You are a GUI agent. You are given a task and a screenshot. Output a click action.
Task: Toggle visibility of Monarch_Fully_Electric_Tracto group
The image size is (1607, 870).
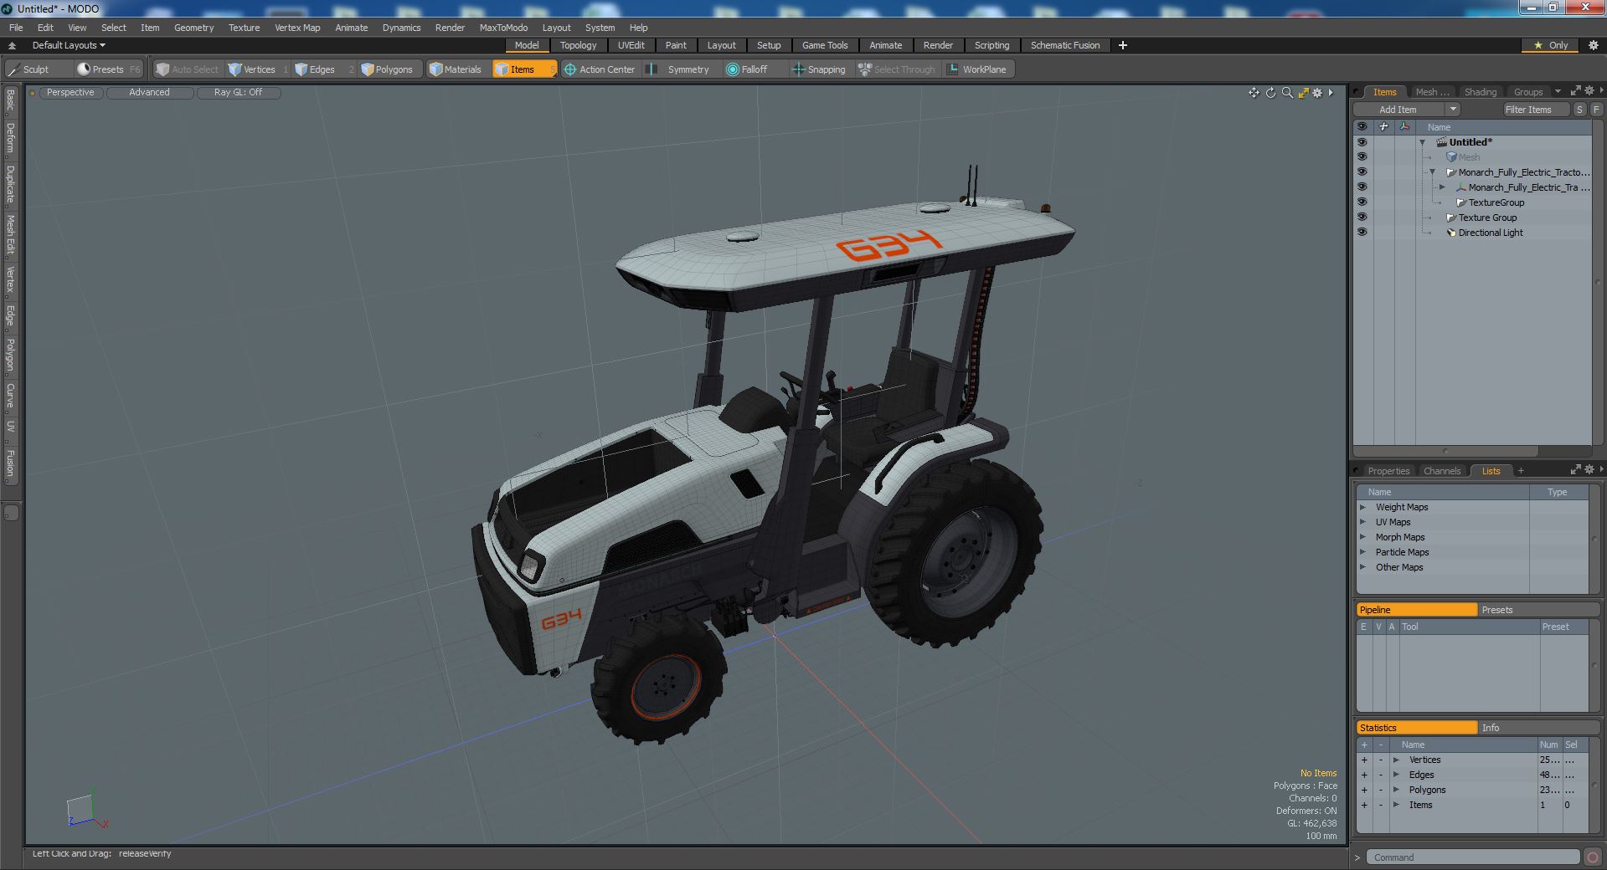pyautogui.click(x=1362, y=172)
